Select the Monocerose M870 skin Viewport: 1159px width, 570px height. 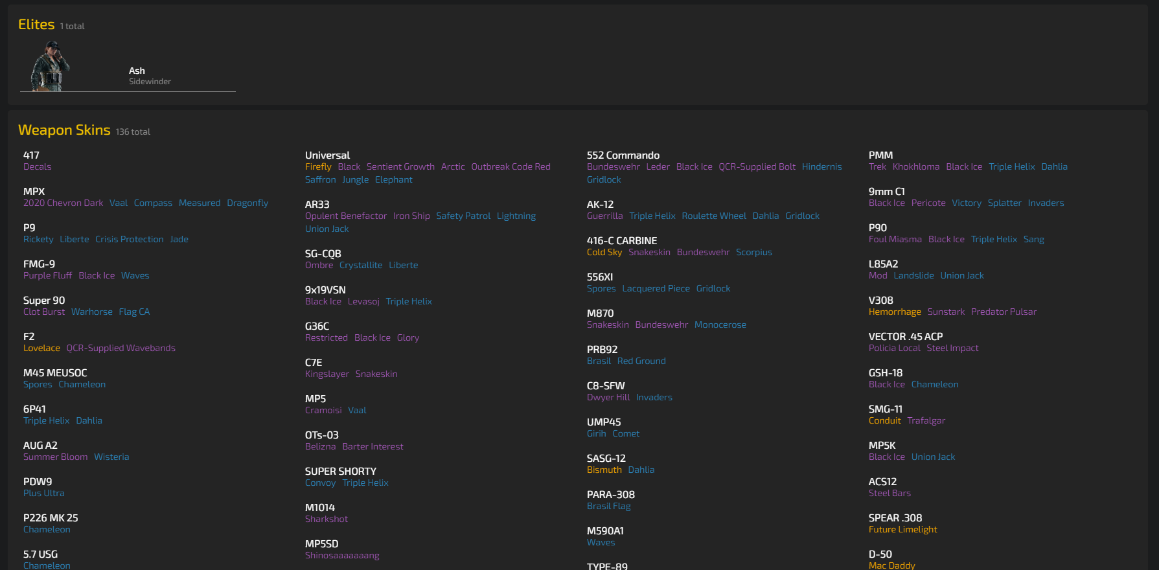point(720,325)
